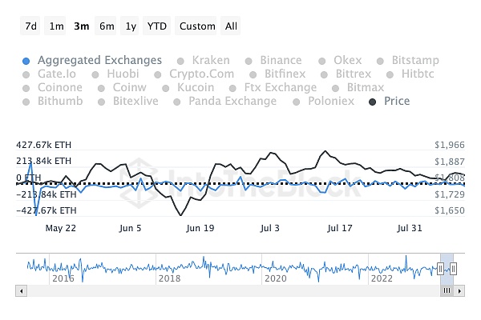Viewport: 481px width, 320px height.
Task: Click the Binance legend dot
Action: coord(251,60)
